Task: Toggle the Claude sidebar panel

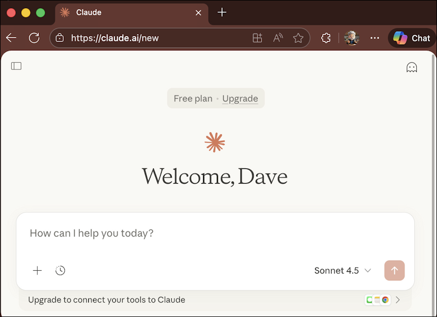Action: [x=16, y=66]
